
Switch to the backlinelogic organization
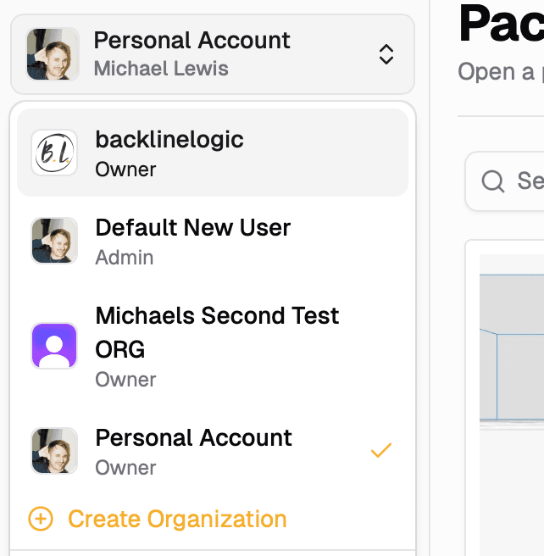(169, 140)
